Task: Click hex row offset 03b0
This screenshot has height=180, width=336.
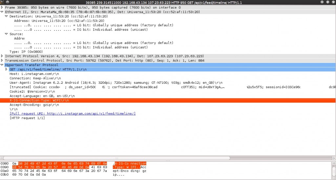Action: tap(5, 174)
